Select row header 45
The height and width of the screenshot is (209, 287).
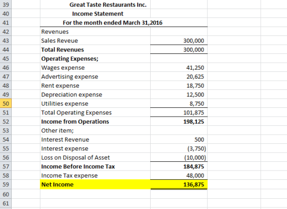6,59
